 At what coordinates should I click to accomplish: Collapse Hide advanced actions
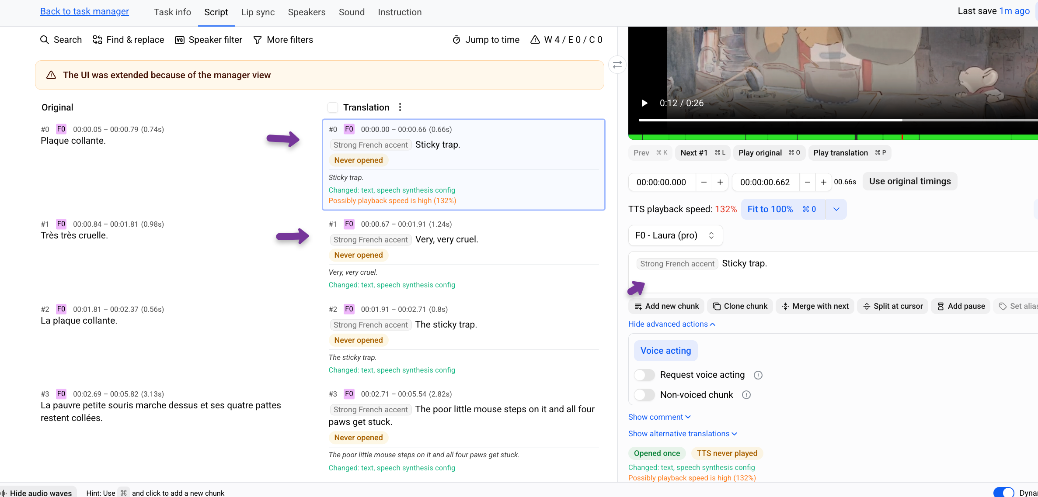point(672,324)
